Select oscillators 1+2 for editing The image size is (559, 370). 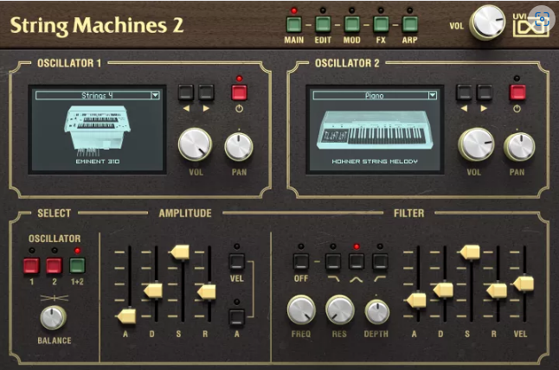coord(77,265)
